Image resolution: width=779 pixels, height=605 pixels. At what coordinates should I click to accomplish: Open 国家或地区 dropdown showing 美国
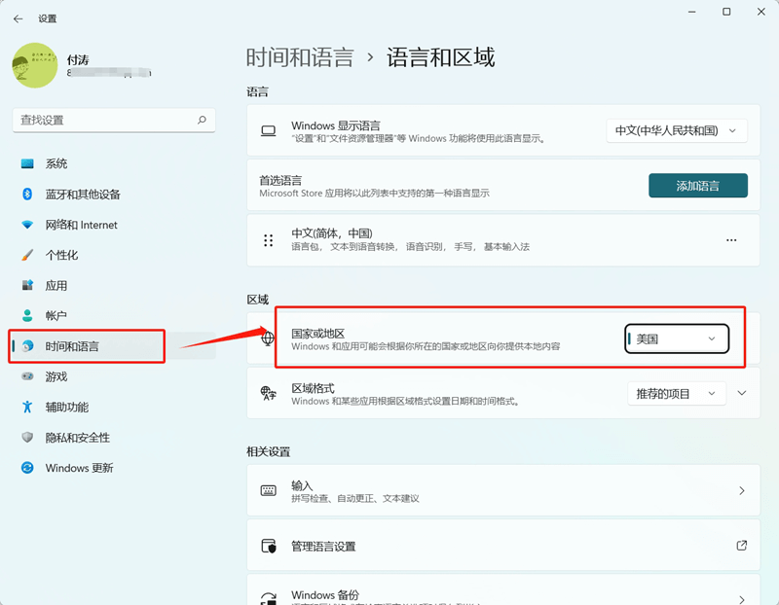(676, 339)
